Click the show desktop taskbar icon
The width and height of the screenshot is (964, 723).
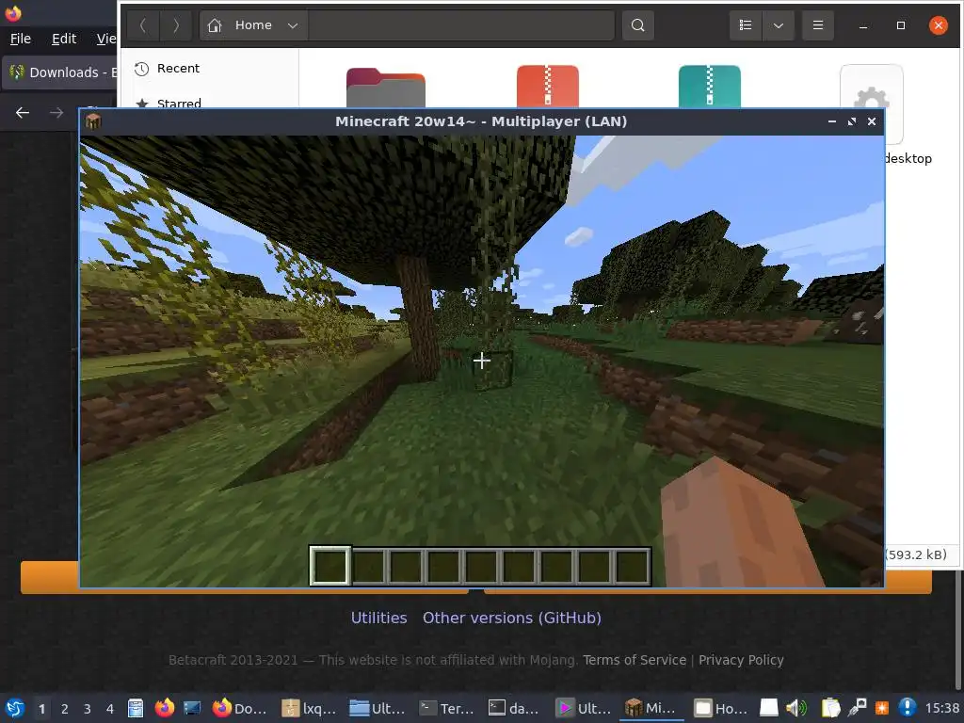[192, 708]
